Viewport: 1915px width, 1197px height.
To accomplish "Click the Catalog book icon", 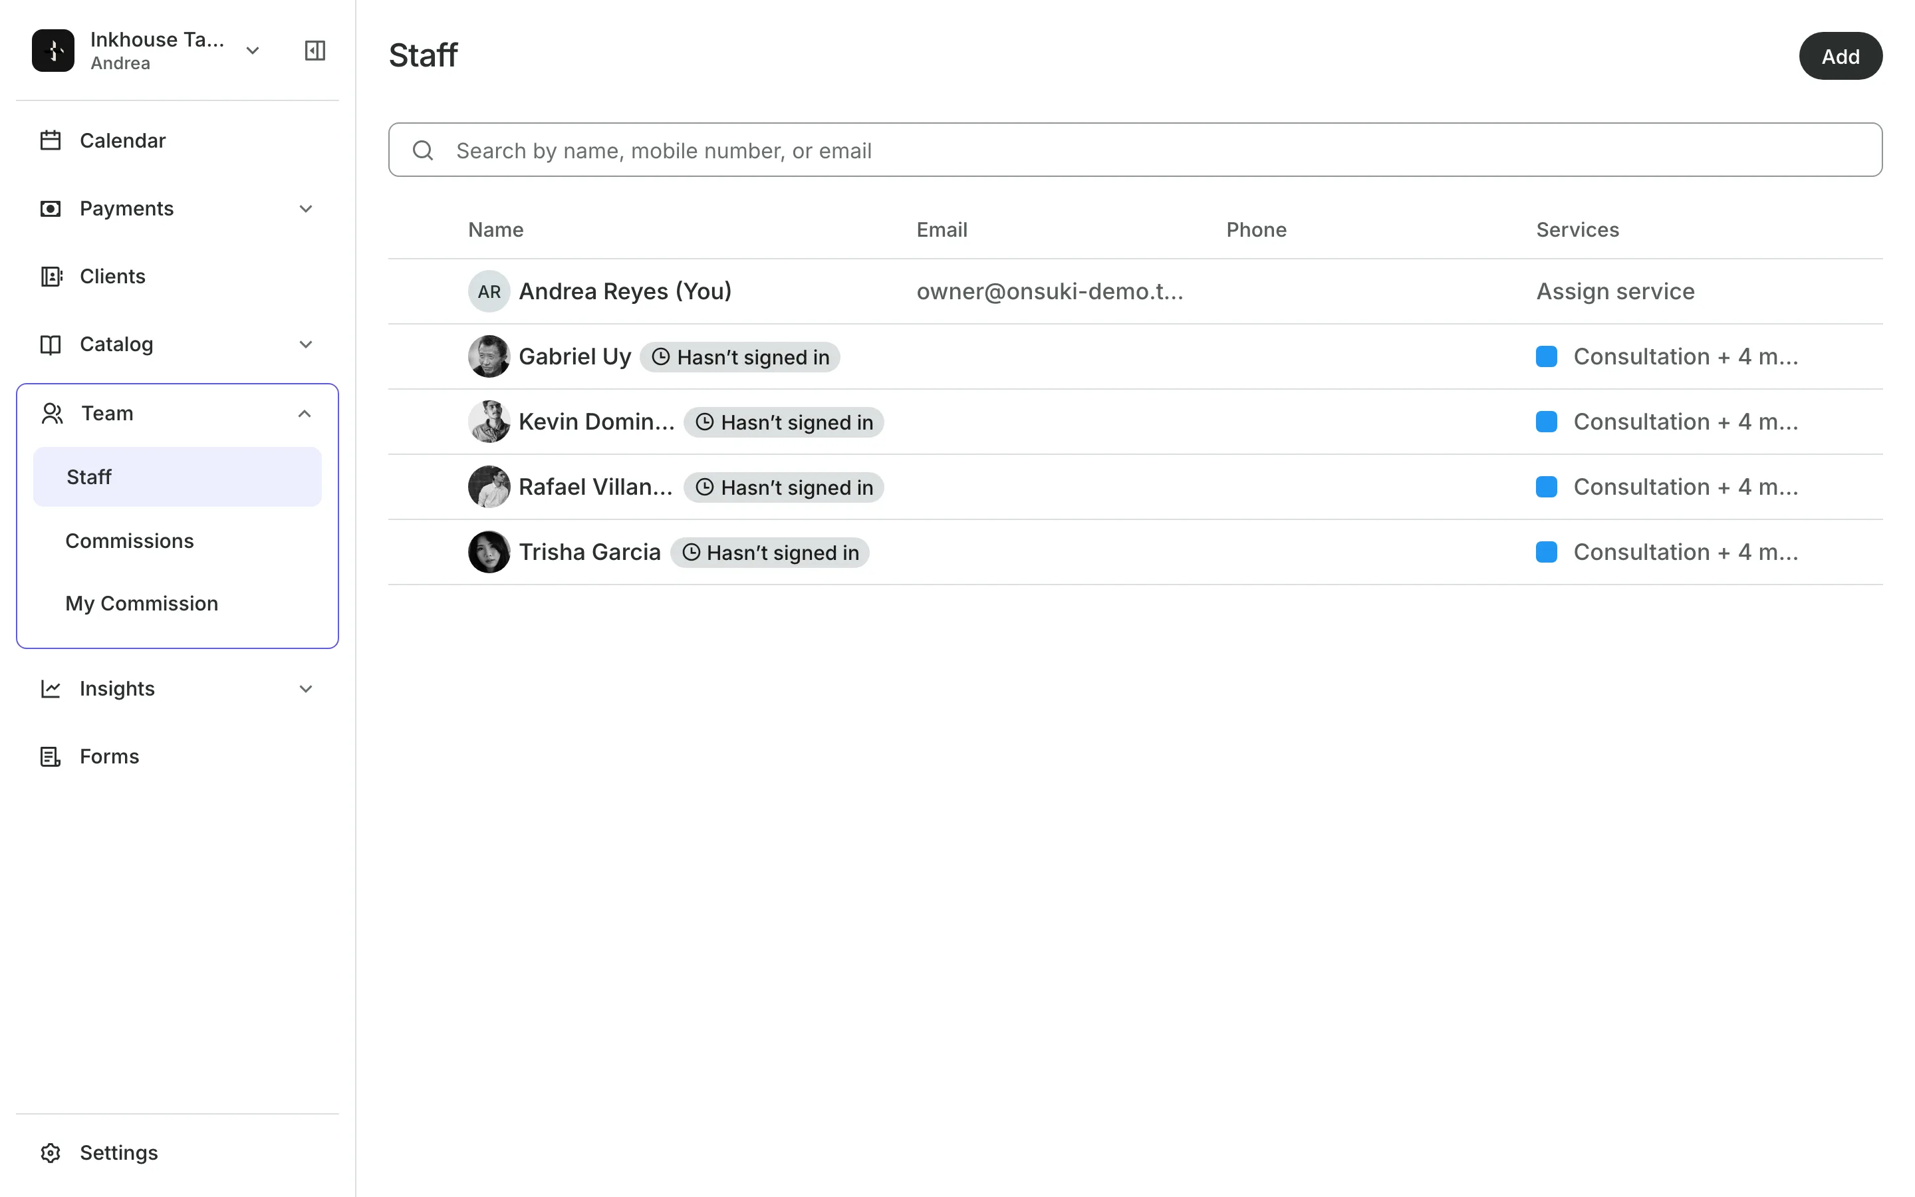I will (x=51, y=344).
